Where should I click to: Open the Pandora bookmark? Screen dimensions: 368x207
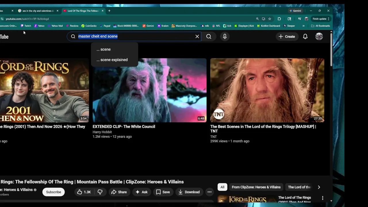(72, 26)
